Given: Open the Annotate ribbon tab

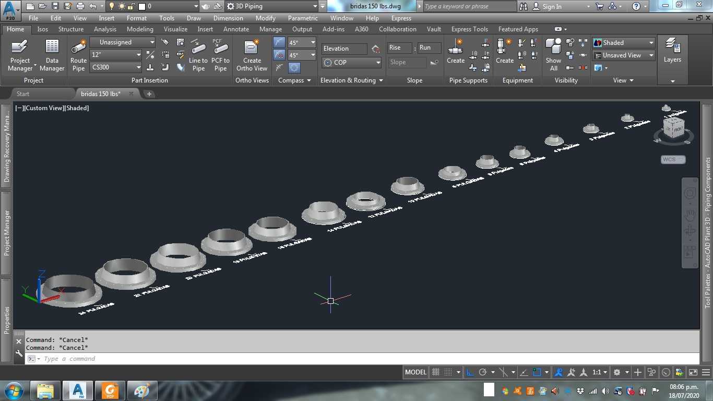Looking at the screenshot, I should (236, 29).
